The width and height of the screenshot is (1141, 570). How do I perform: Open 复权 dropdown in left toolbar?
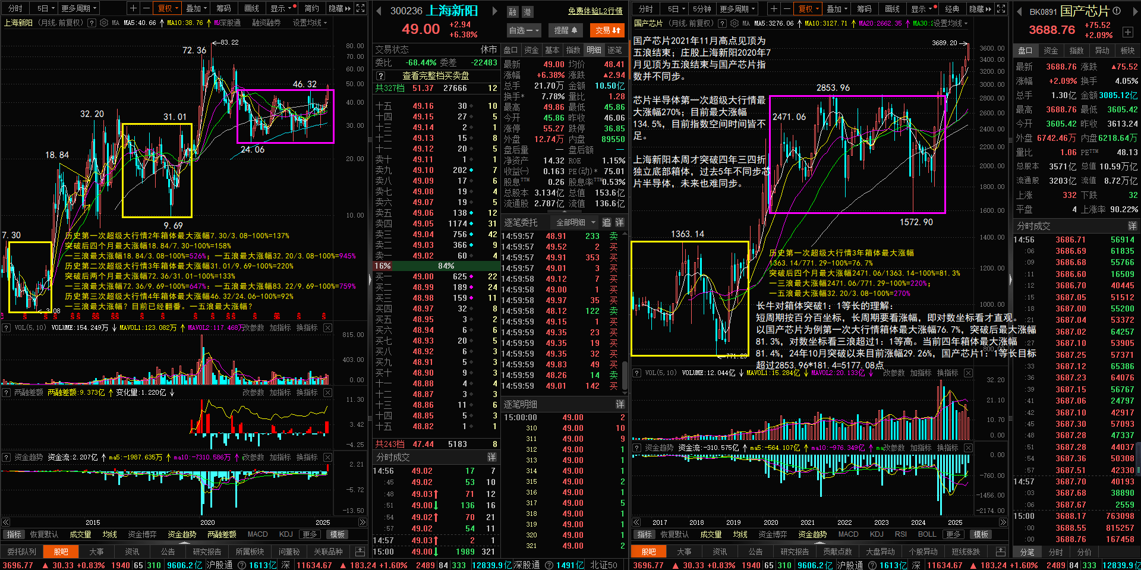click(x=168, y=8)
